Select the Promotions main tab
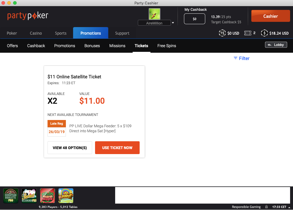The image size is (293, 210). point(91,33)
